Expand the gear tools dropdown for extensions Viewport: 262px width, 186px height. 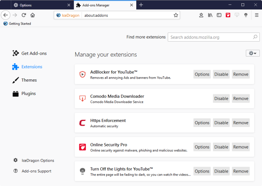[x=252, y=54]
